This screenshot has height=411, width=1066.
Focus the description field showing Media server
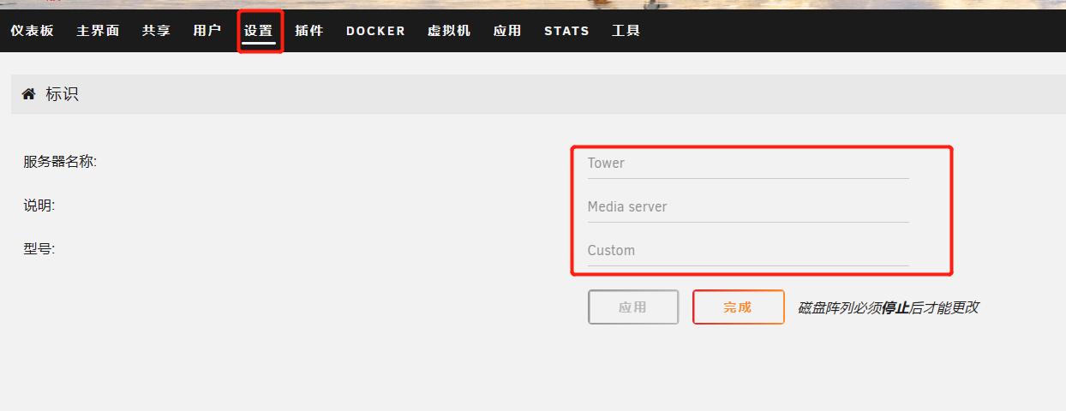[x=747, y=206]
